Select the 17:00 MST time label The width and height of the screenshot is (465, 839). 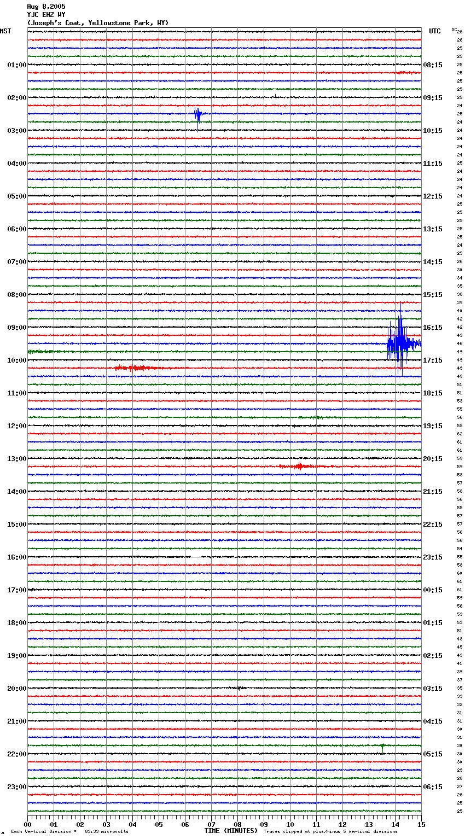coord(17,590)
